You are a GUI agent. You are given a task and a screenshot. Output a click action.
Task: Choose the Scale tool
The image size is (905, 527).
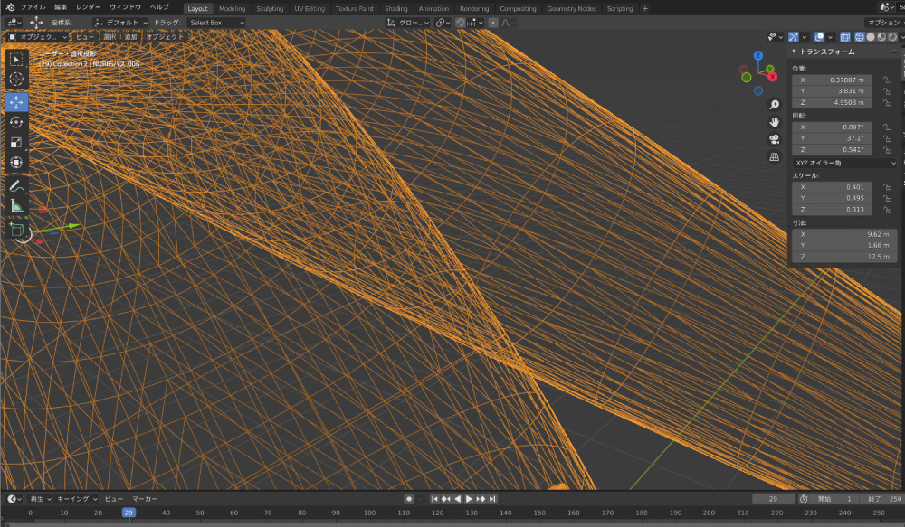point(16,143)
